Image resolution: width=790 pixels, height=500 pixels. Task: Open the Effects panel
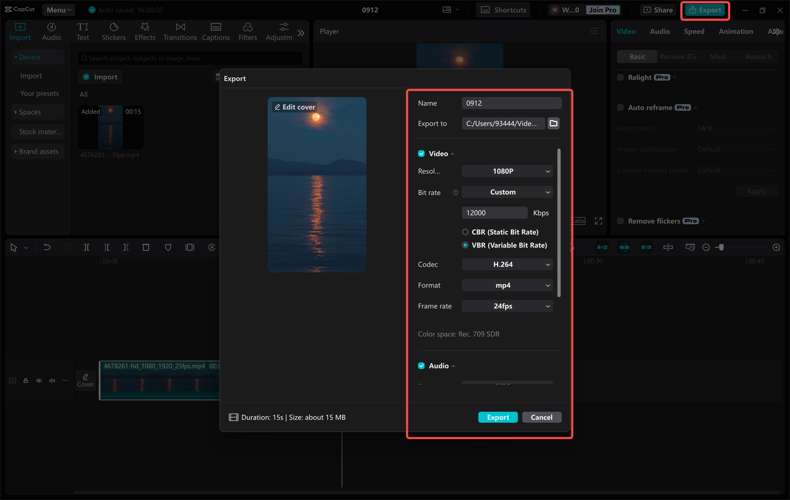tap(144, 31)
